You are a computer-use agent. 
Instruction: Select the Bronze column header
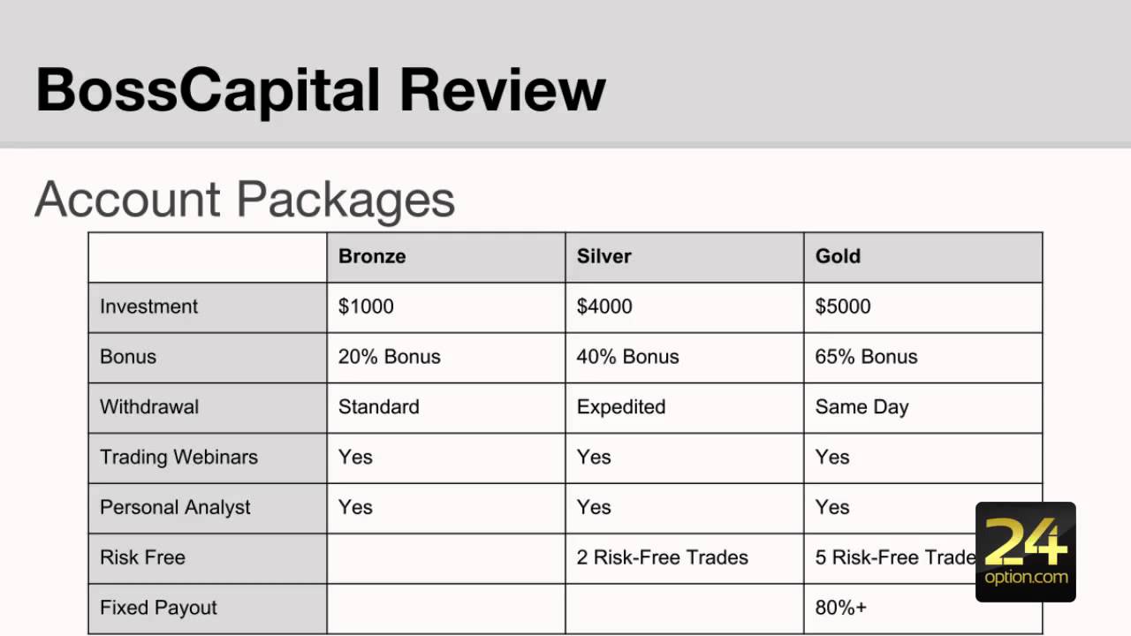pos(372,256)
